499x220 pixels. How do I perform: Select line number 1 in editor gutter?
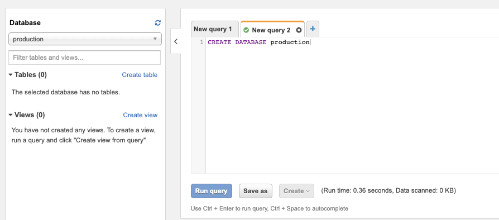coord(201,42)
